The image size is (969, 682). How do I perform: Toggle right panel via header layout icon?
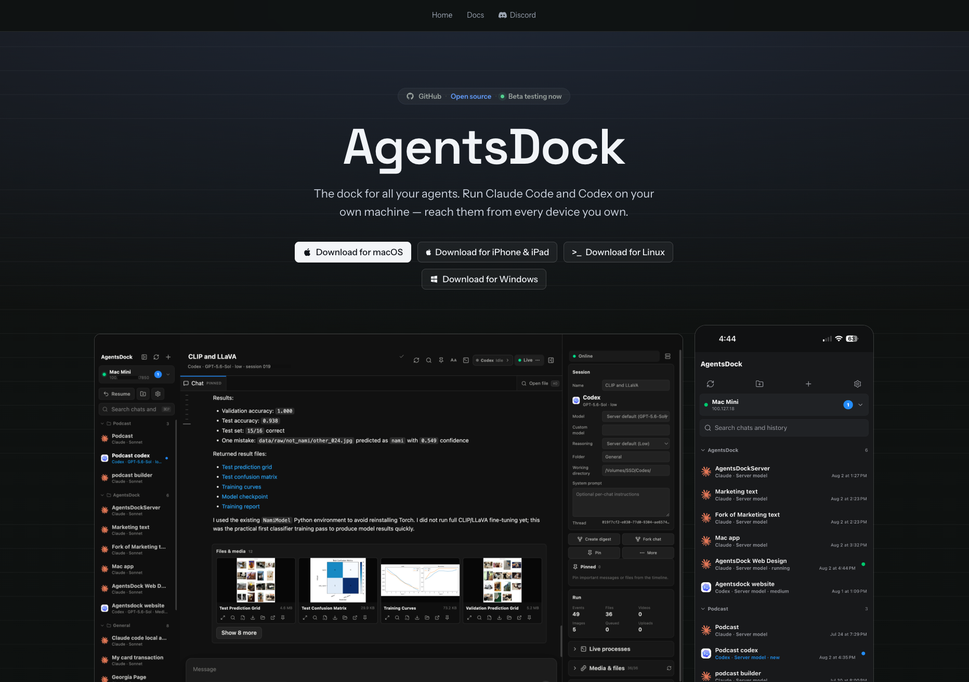click(x=551, y=360)
